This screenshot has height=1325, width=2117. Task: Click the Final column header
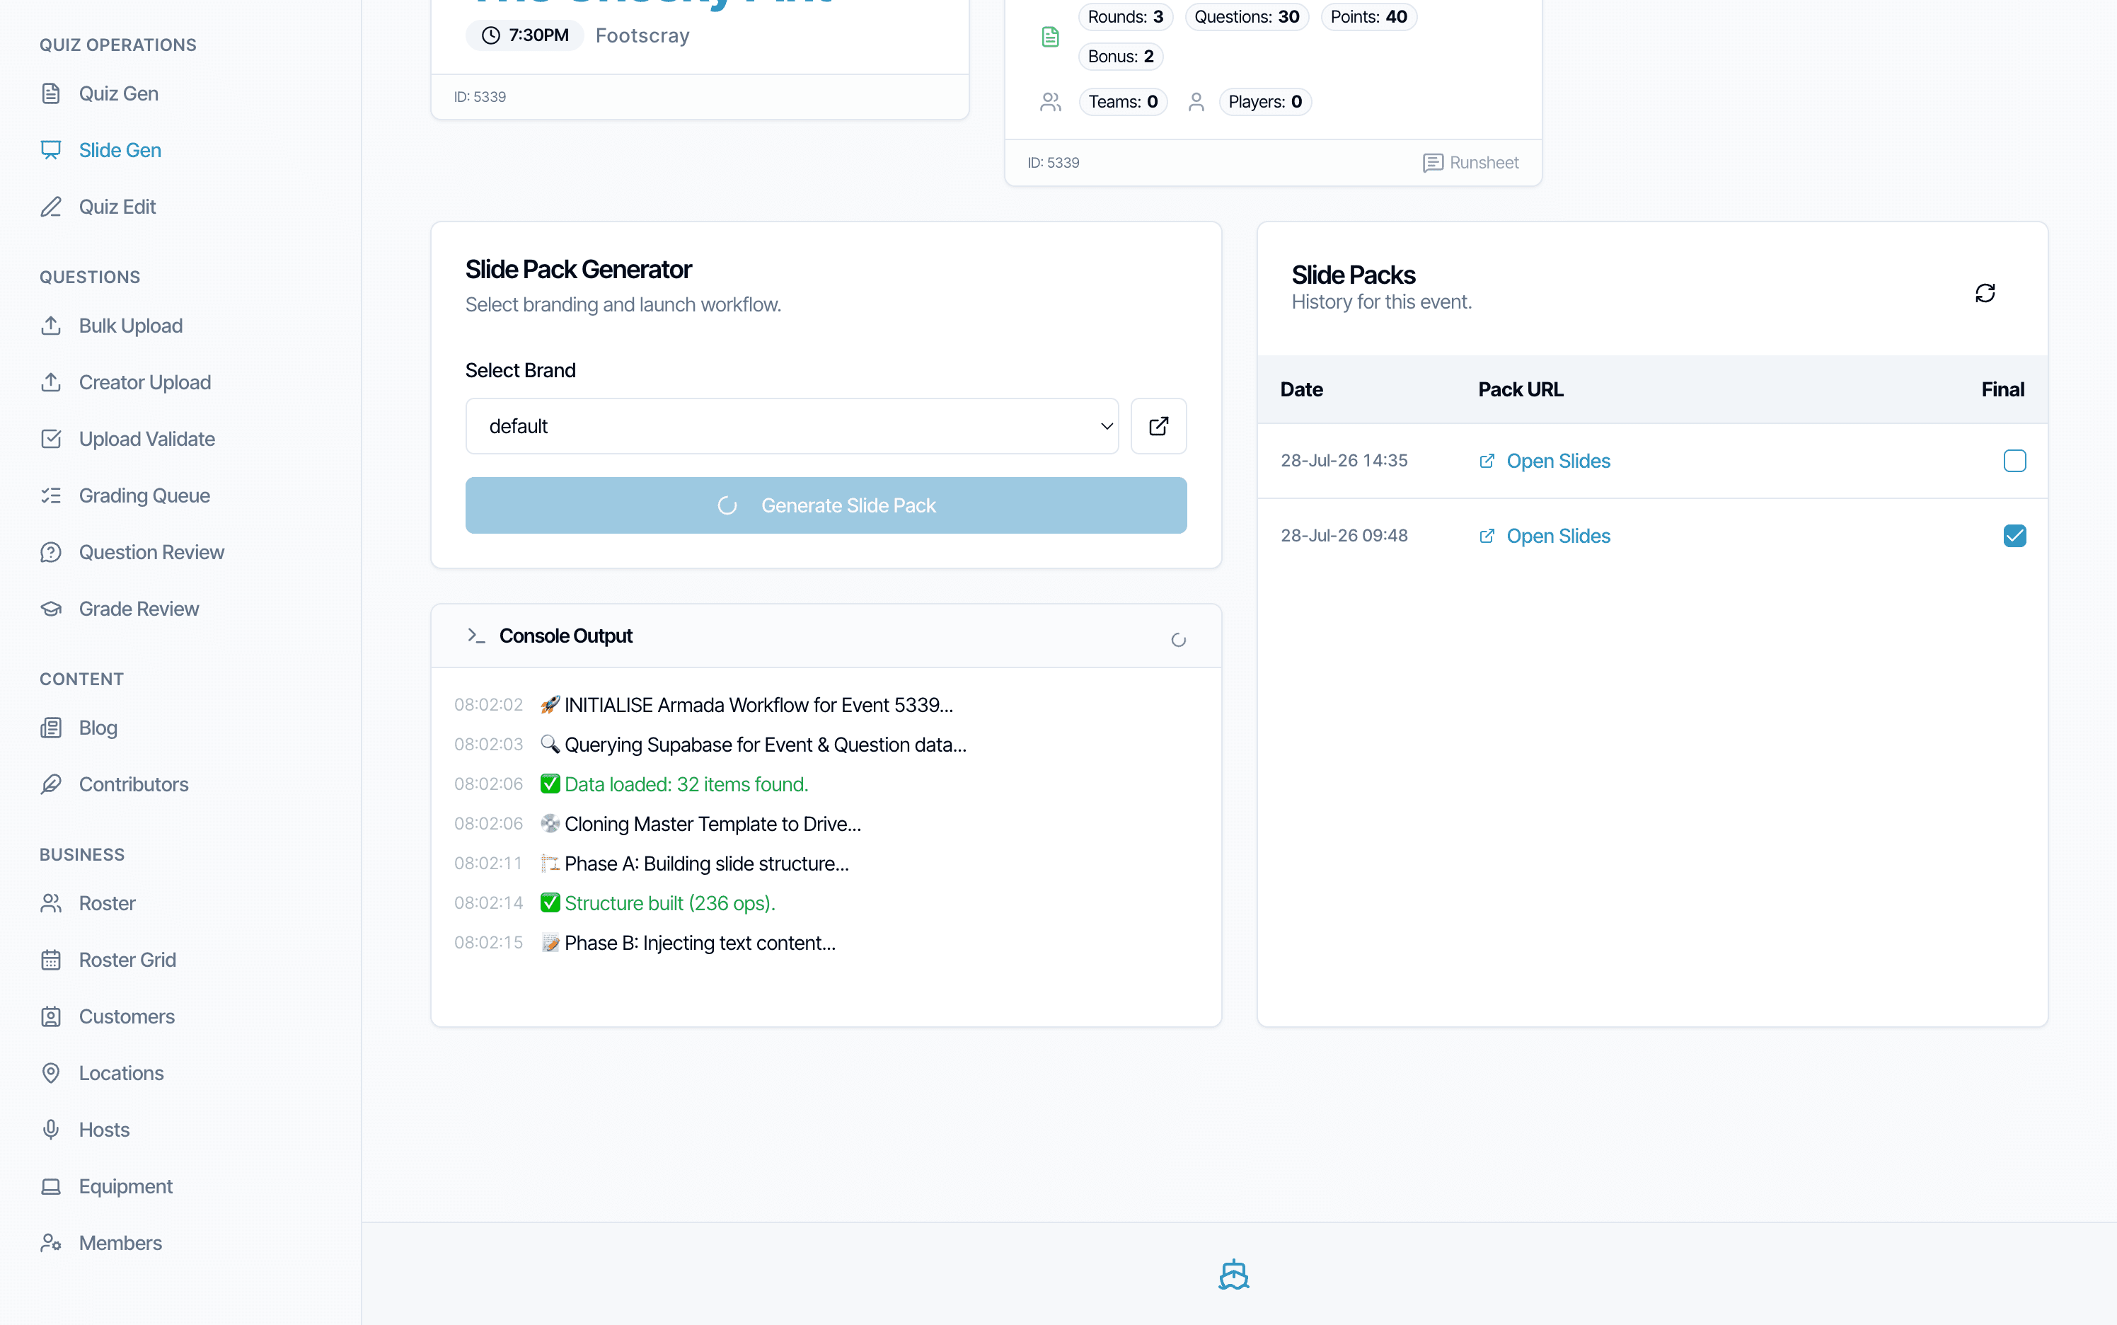[x=2002, y=390]
